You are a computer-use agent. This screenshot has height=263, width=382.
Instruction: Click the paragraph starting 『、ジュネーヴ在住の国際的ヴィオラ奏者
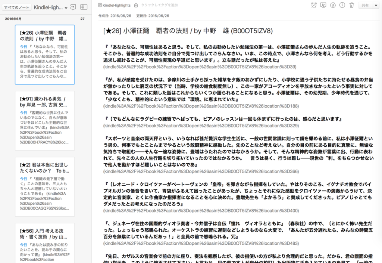click(238, 230)
